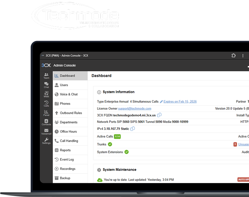Click the 3CX logo in header
Screen dimensions: 249x197
46,65
